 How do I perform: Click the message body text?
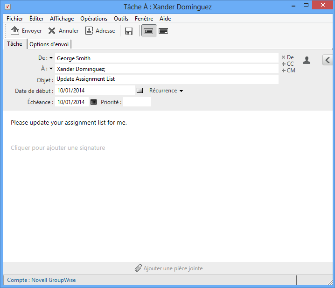tap(69, 122)
